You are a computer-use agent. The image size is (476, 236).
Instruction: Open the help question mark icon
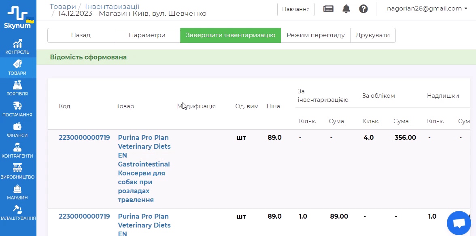tap(363, 9)
